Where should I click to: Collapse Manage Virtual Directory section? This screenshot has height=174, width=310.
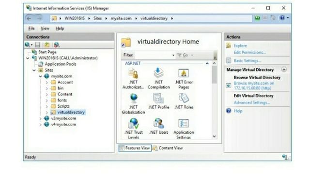284,70
